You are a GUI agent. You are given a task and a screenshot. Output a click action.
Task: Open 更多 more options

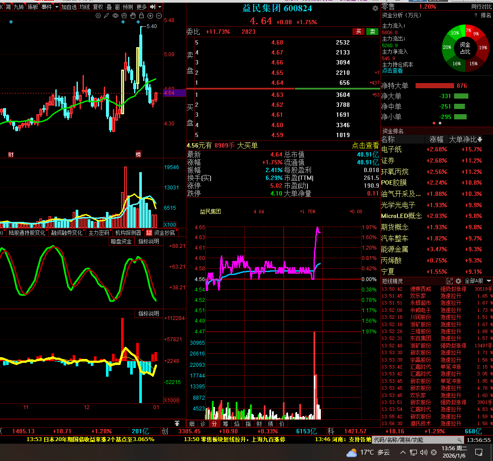141,7
